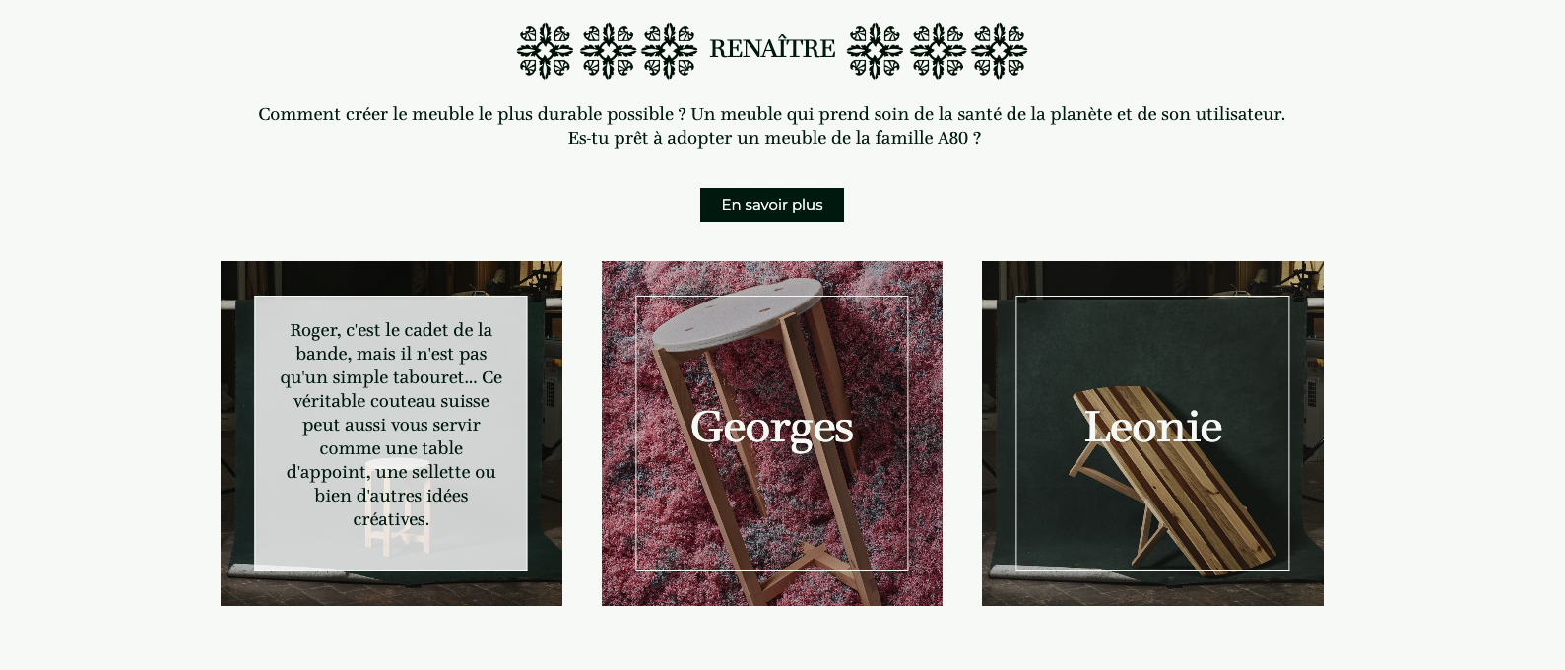Open the Leonie product card

click(x=1152, y=434)
